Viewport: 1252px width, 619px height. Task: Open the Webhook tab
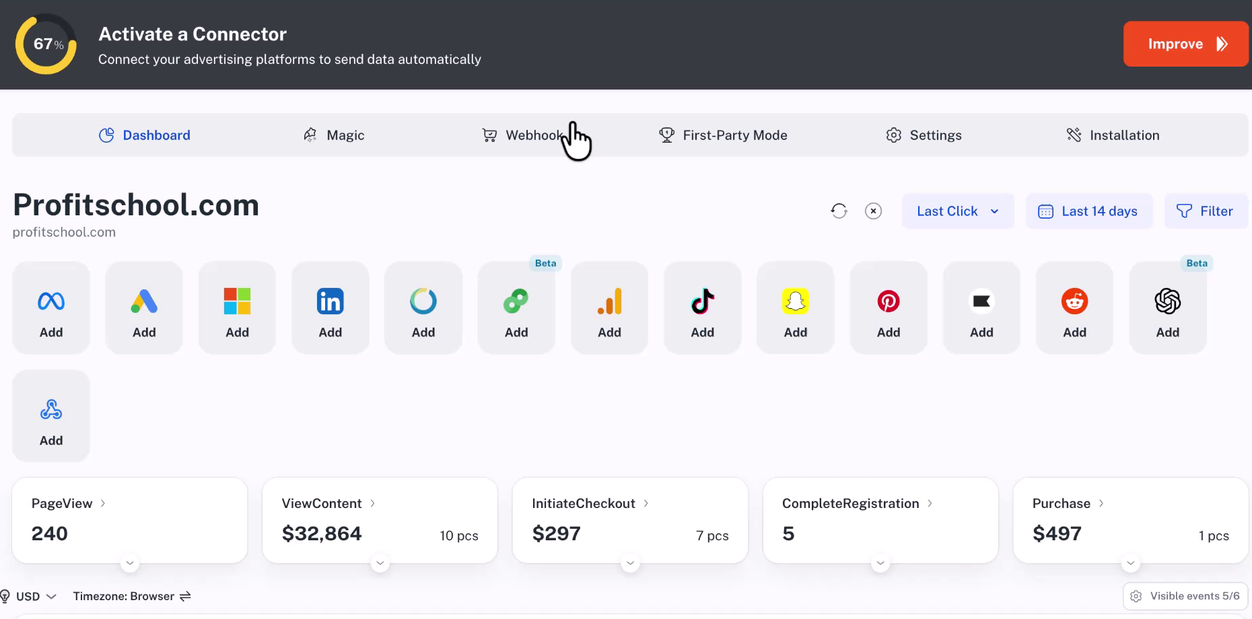click(523, 135)
